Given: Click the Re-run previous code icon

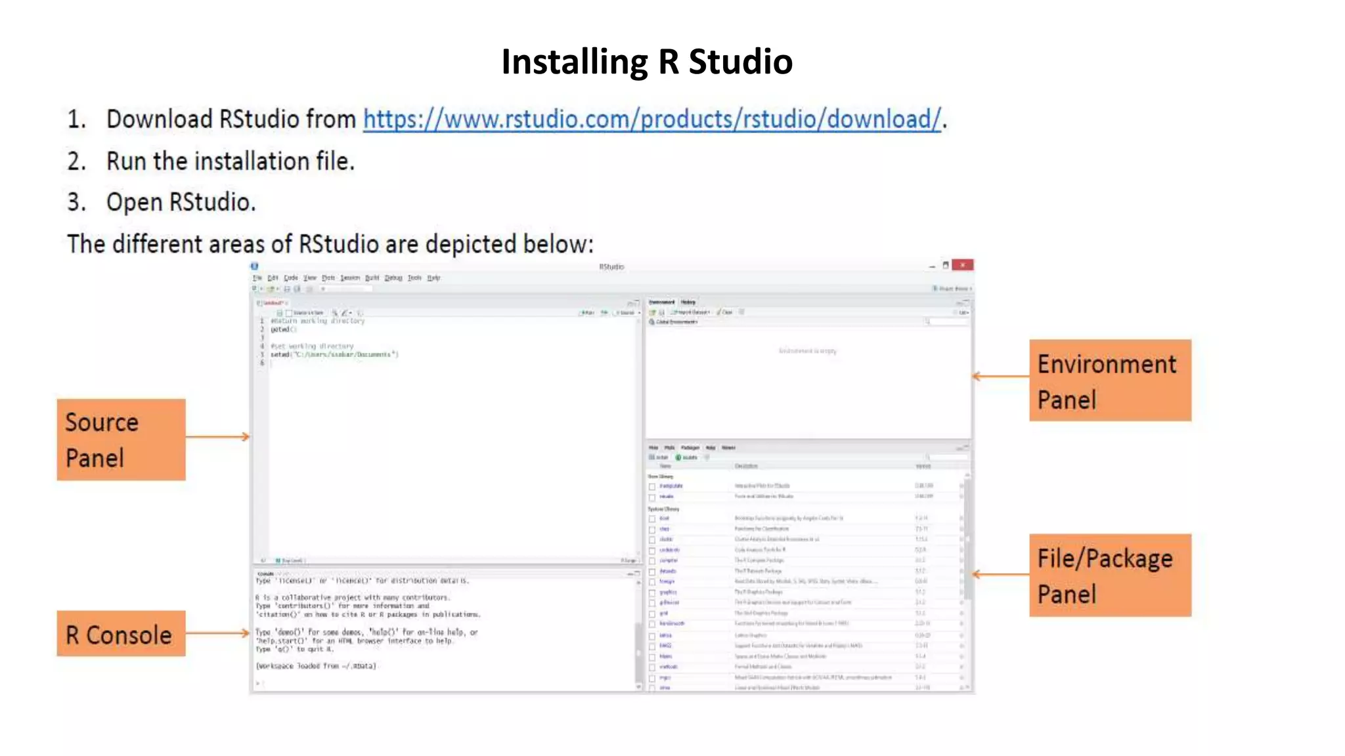Looking at the screenshot, I should [604, 313].
